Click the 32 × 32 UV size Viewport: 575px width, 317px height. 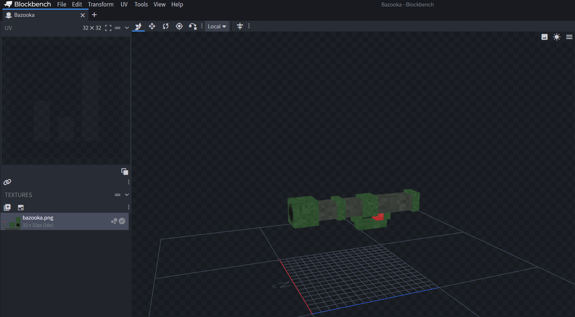tap(92, 28)
